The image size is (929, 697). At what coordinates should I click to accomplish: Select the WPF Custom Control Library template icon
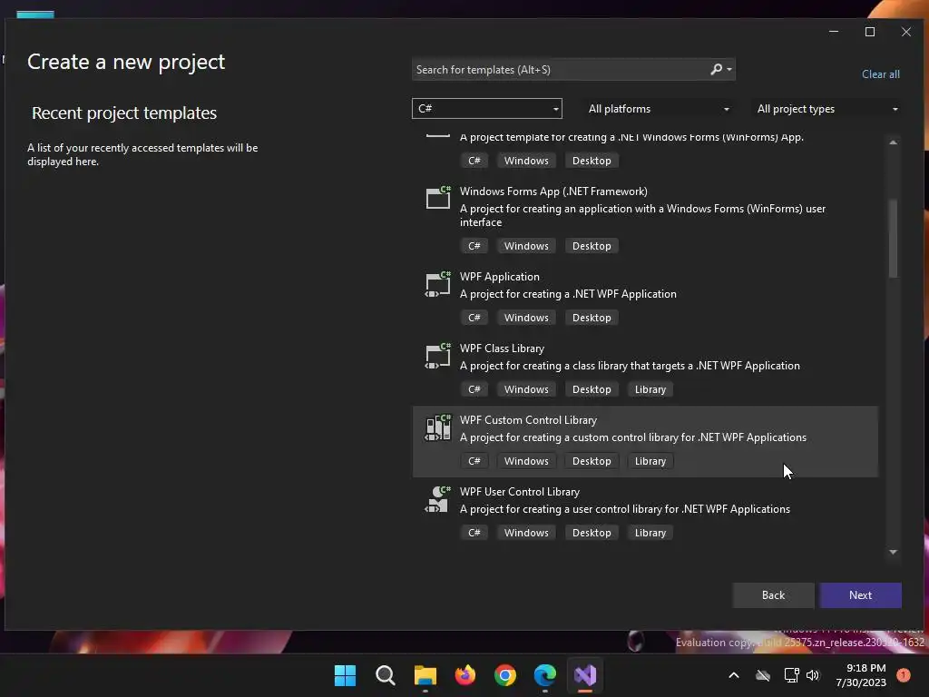(438, 427)
